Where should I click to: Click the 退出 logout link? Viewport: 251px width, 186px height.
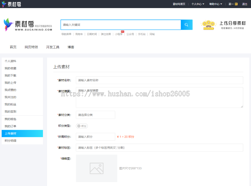245,4
